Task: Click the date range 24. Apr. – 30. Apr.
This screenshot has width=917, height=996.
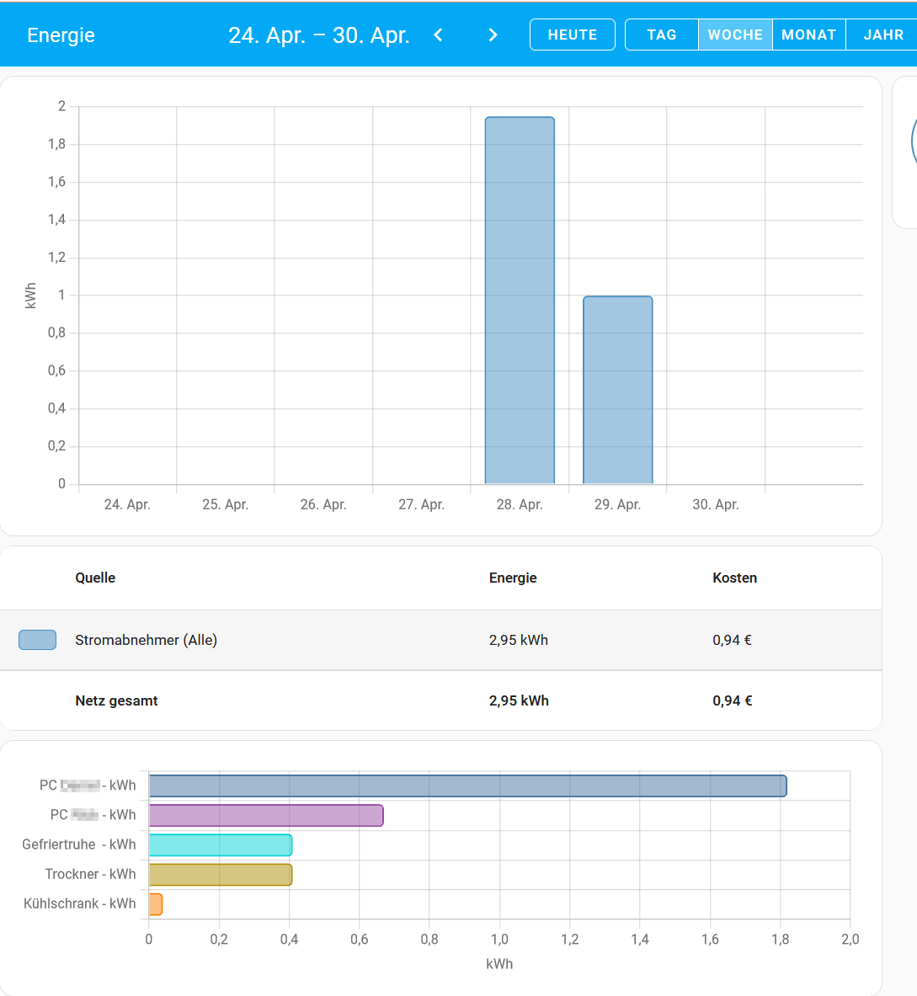Action: (319, 35)
